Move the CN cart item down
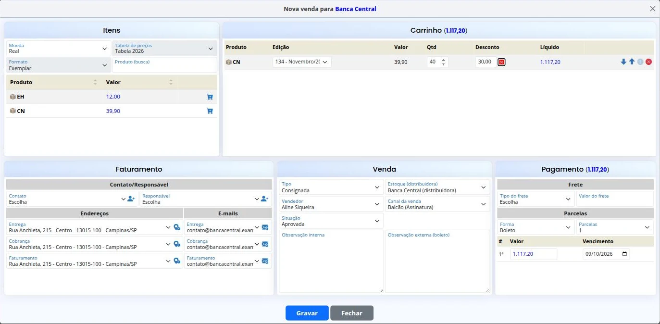Screen dimensions: 660x324 [x=623, y=62]
